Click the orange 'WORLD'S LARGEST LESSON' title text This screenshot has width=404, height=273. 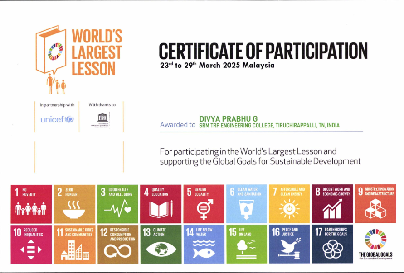97,52
